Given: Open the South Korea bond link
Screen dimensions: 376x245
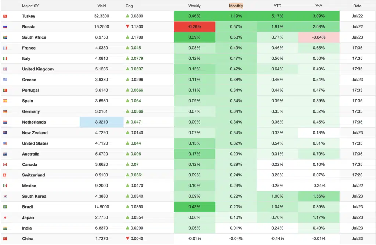Looking at the screenshot, I should click(34, 196).
